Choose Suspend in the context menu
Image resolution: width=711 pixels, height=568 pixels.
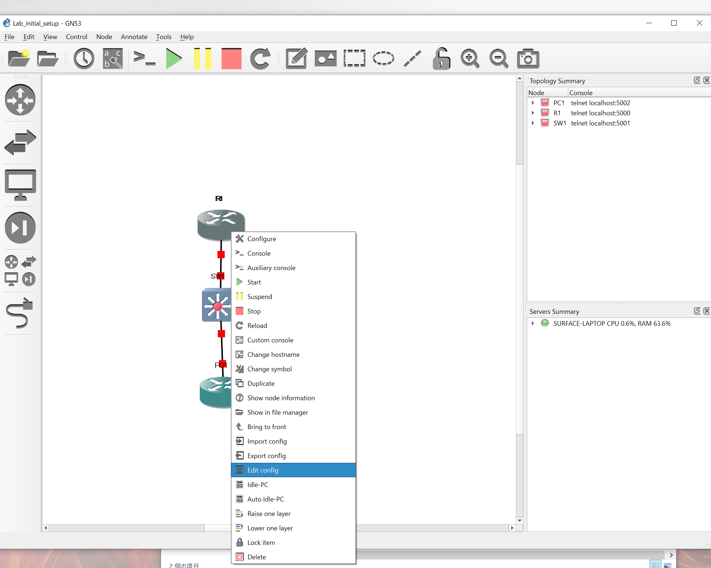(x=293, y=297)
